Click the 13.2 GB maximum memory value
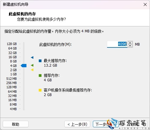The image size is (150, 130). (51, 65)
